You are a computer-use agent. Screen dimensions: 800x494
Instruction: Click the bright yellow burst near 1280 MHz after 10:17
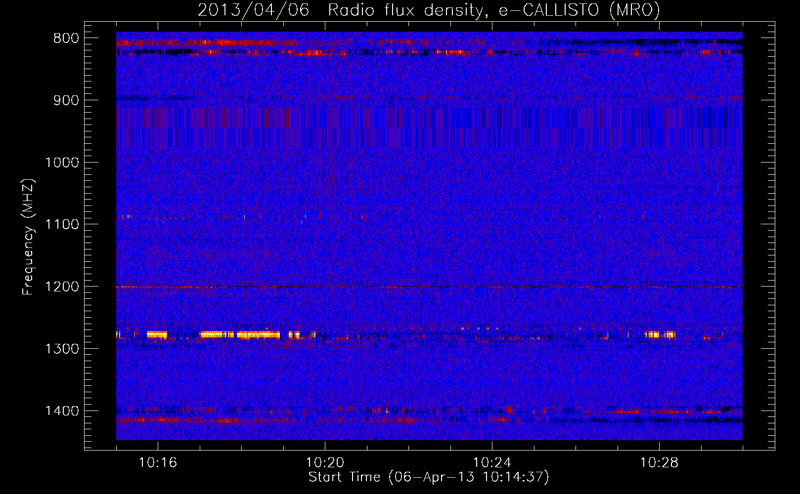click(x=240, y=334)
